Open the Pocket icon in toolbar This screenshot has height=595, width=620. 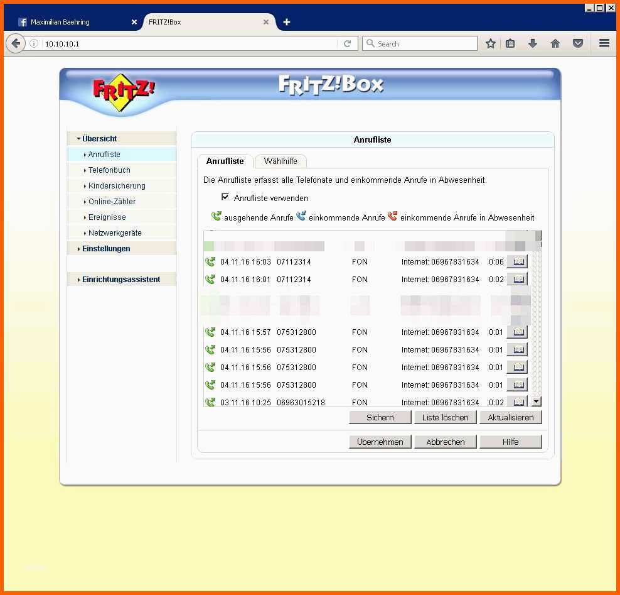click(578, 43)
